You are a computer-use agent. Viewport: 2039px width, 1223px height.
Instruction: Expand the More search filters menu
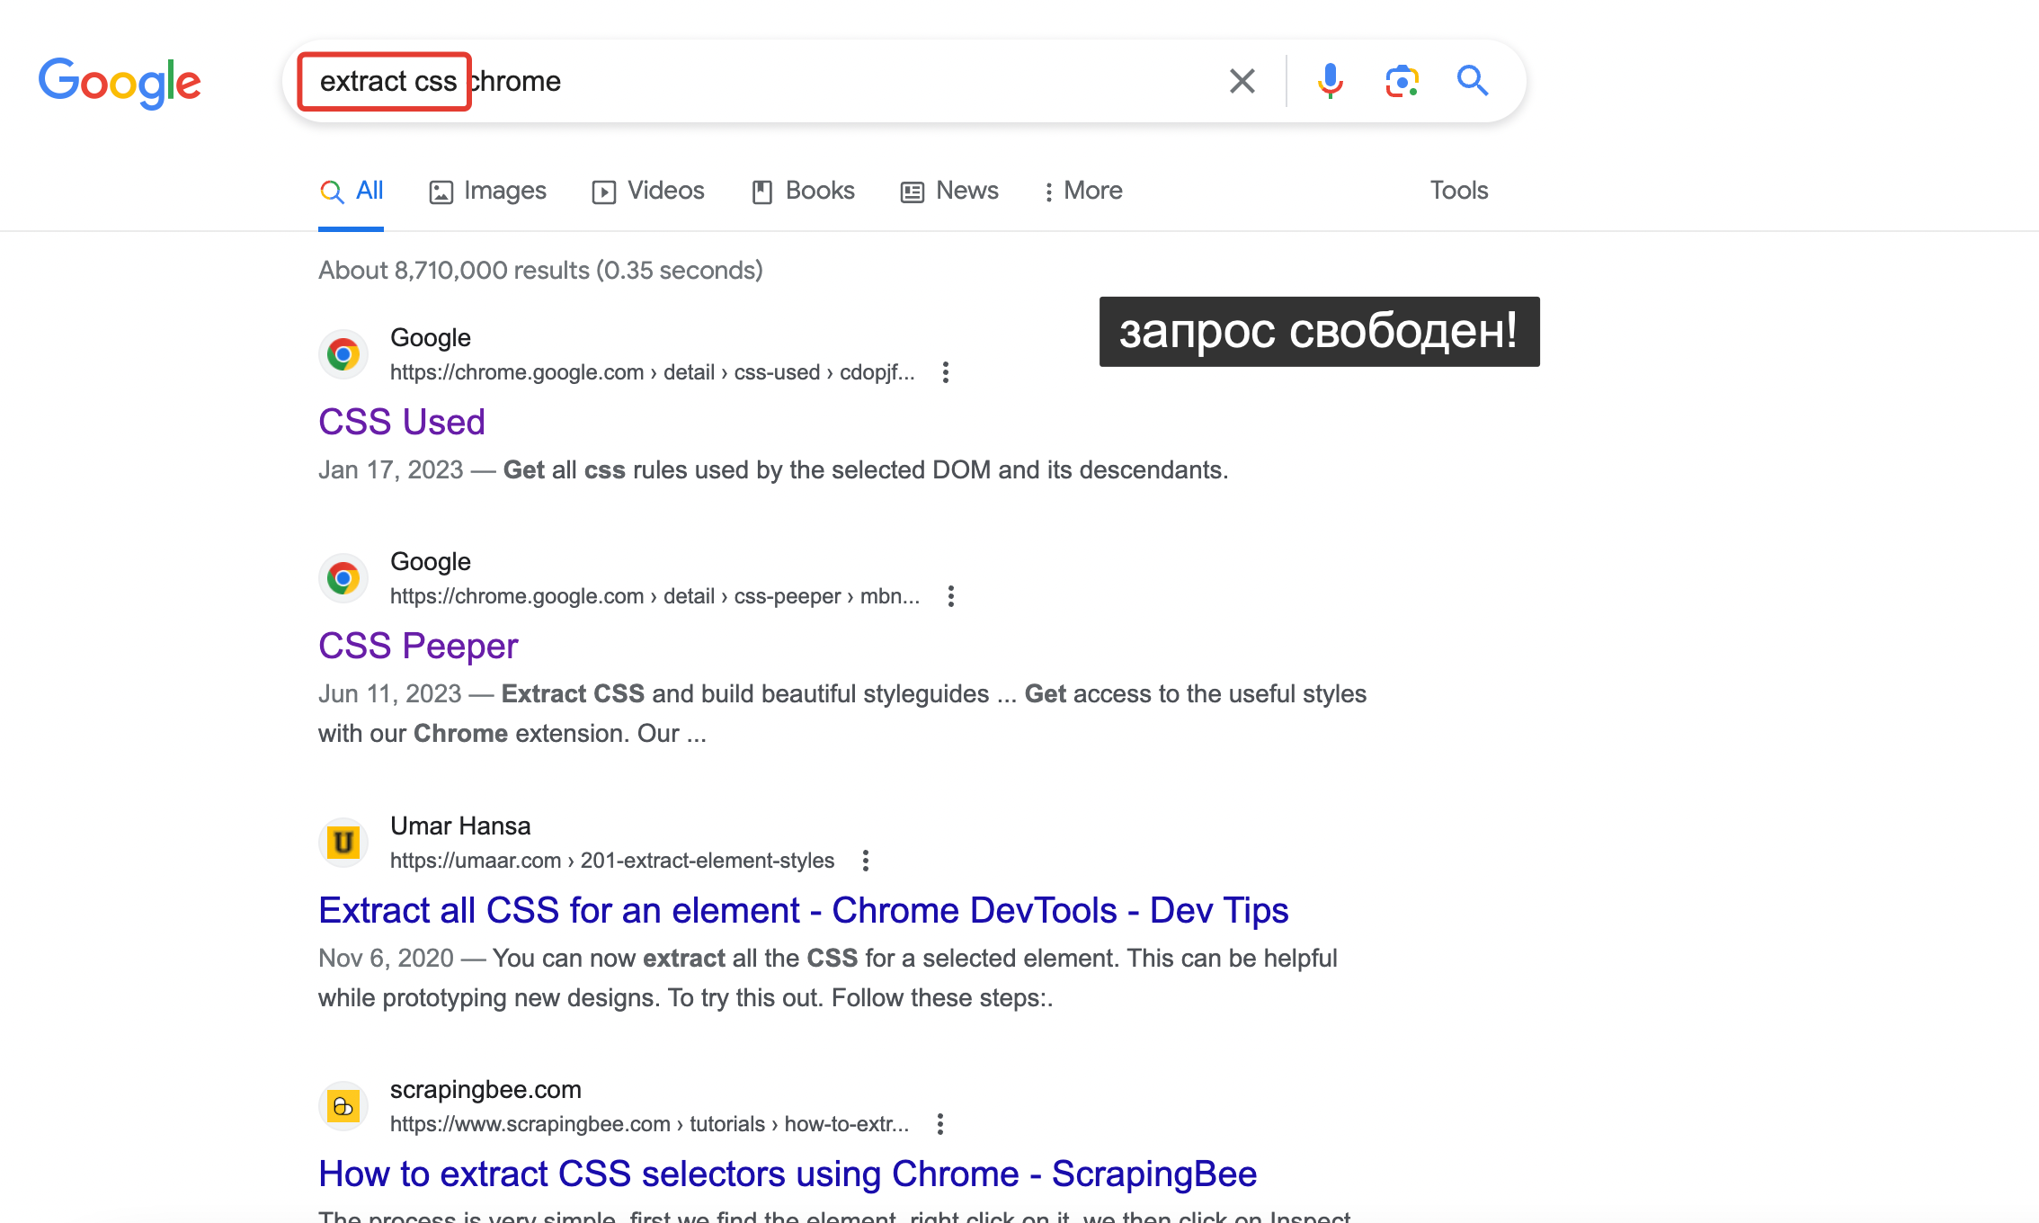[x=1083, y=191]
